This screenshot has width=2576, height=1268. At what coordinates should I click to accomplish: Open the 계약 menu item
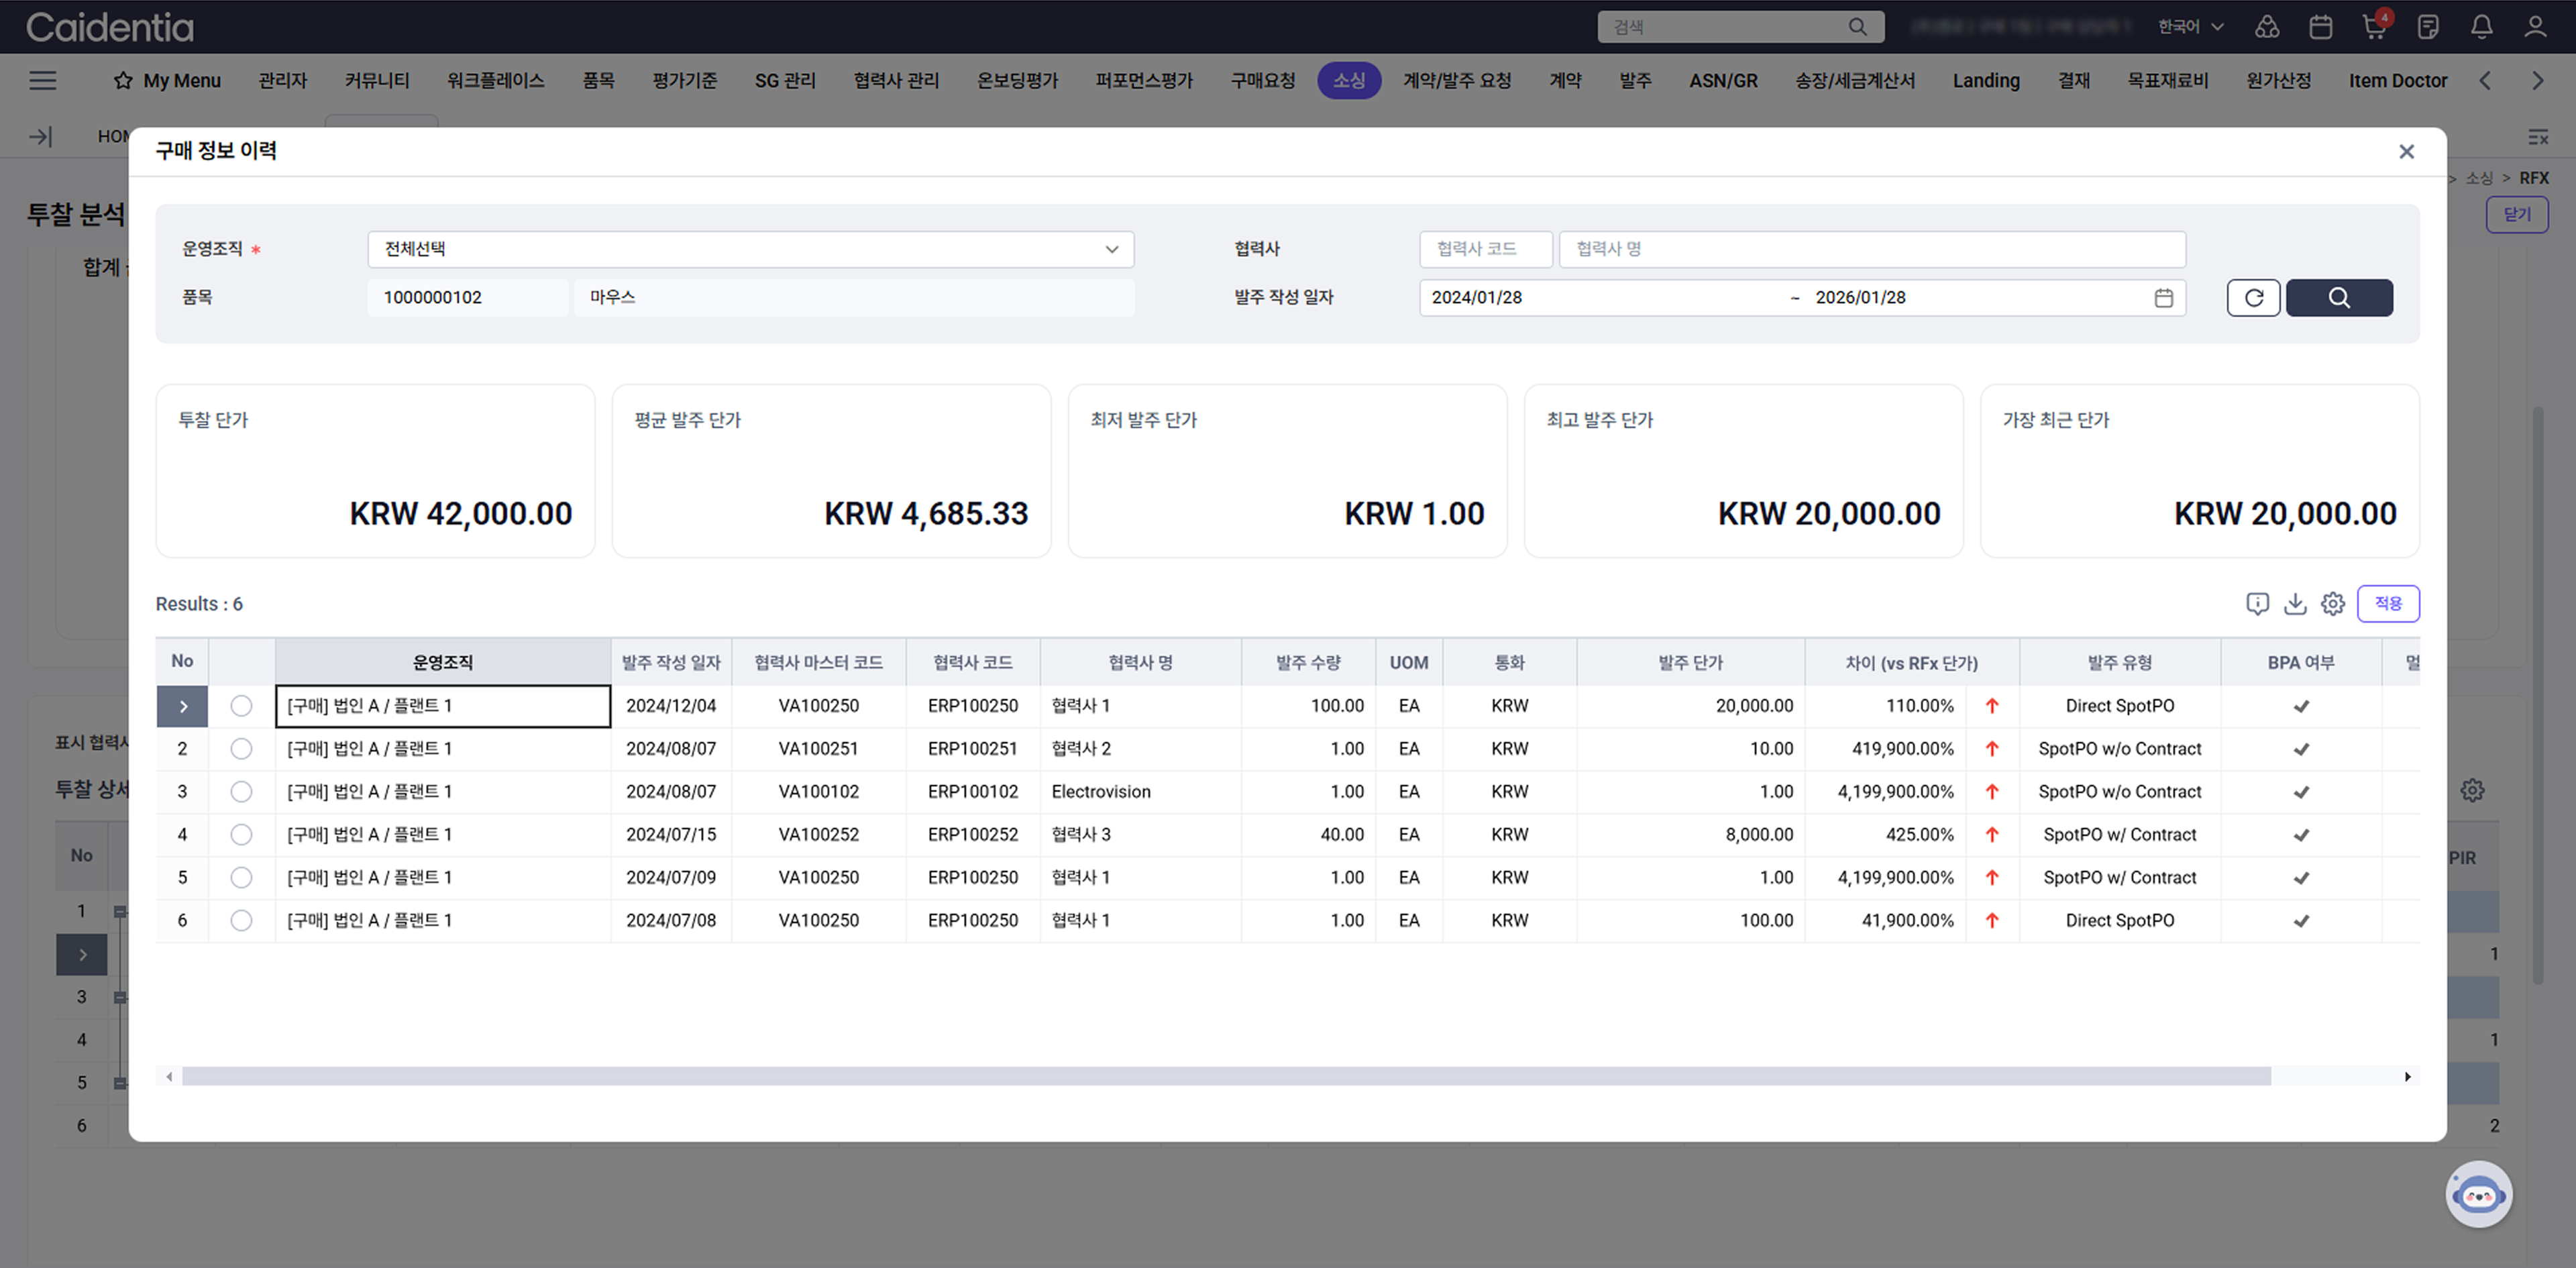click(1565, 80)
